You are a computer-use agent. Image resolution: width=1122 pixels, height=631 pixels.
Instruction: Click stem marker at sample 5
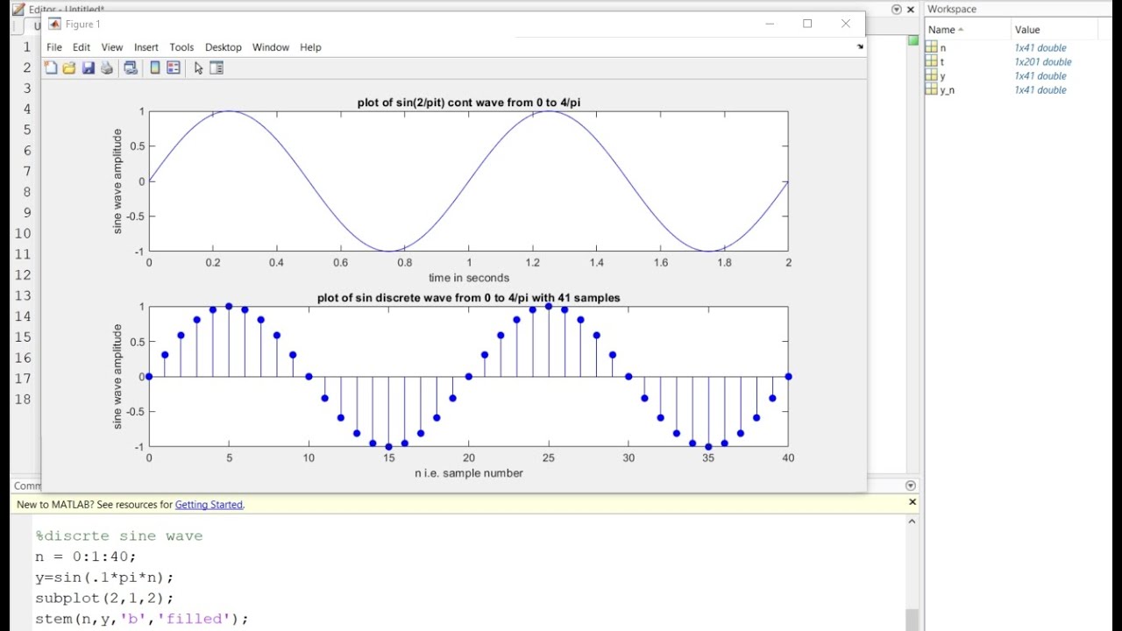point(229,307)
